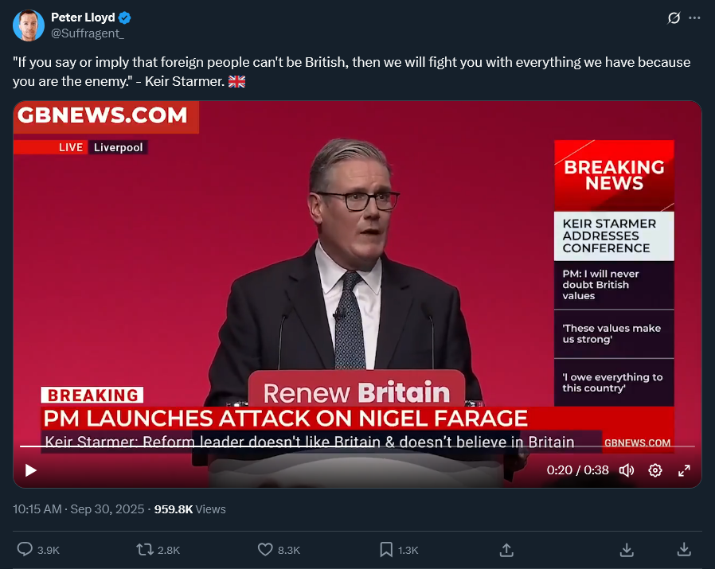
Task: Click the rightmost download icon
Action: 684,549
